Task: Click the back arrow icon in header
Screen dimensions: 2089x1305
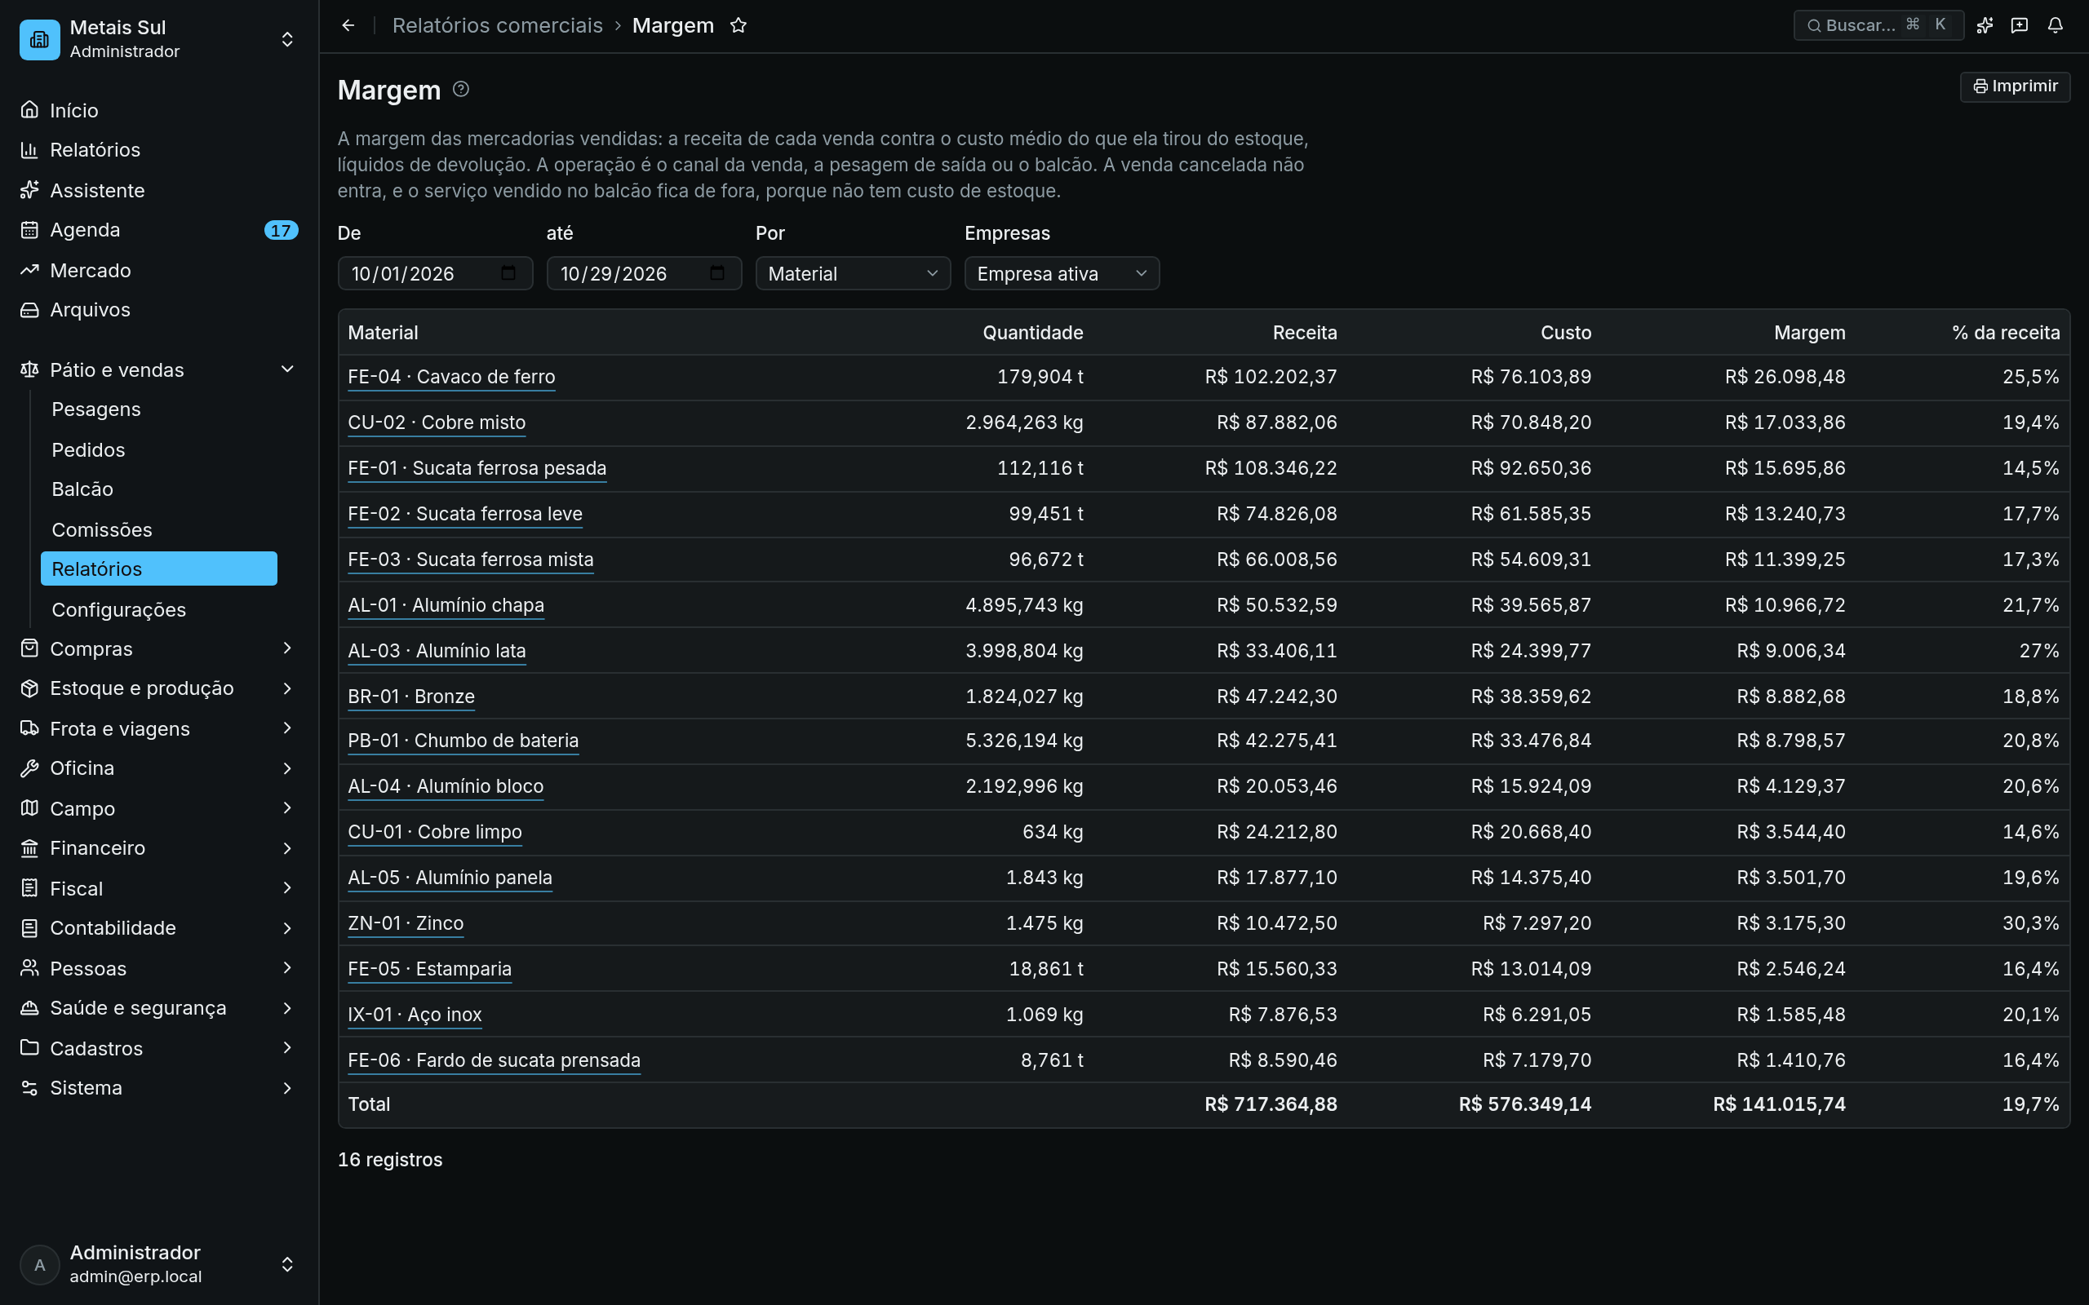Action: [348, 25]
